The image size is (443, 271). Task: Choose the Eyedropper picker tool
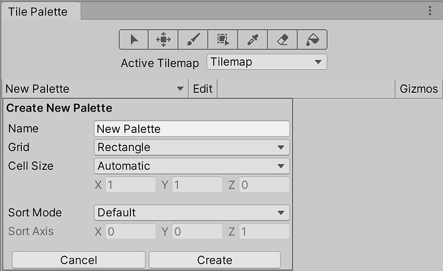pos(253,40)
